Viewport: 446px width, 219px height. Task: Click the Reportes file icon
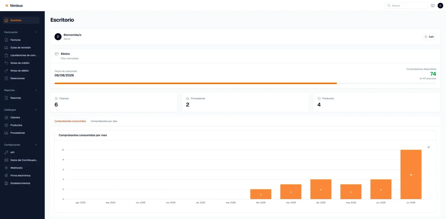pos(6,98)
